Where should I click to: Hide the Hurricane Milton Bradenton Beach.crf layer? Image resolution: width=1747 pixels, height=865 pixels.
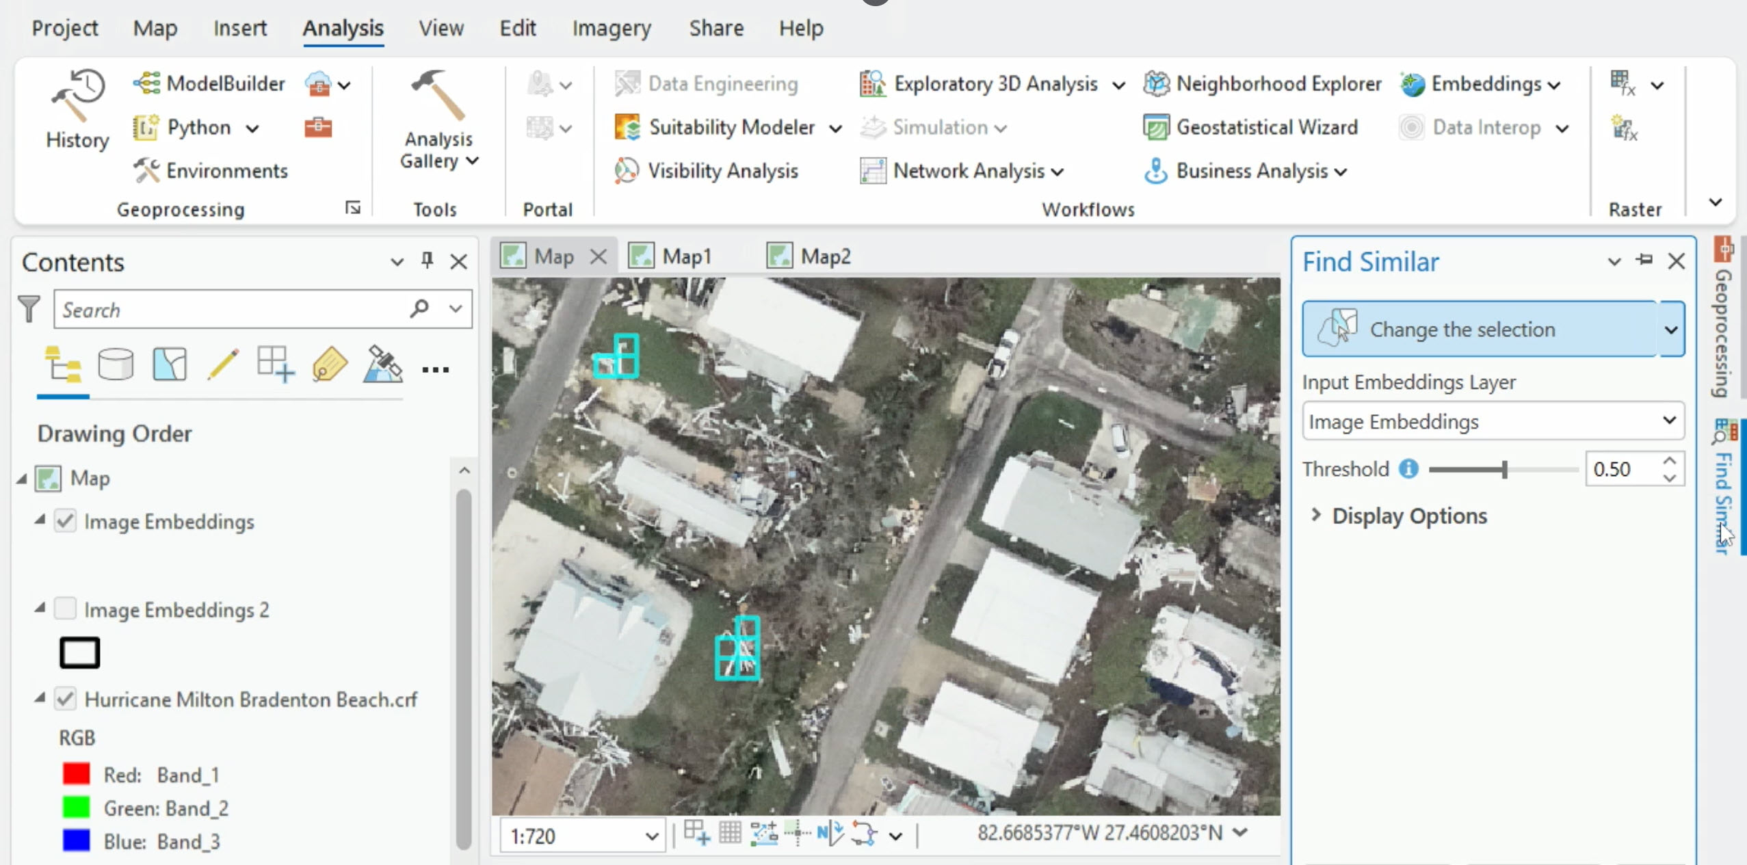point(66,700)
